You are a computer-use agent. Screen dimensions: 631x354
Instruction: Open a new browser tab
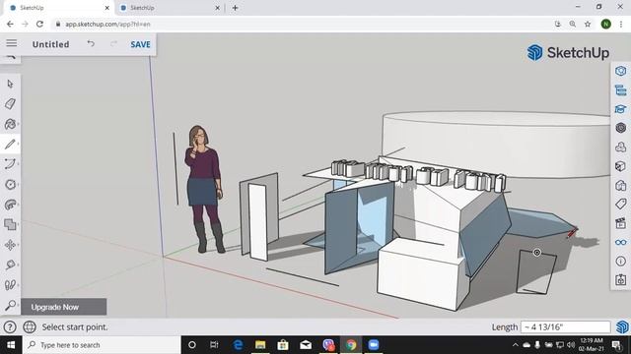(235, 8)
